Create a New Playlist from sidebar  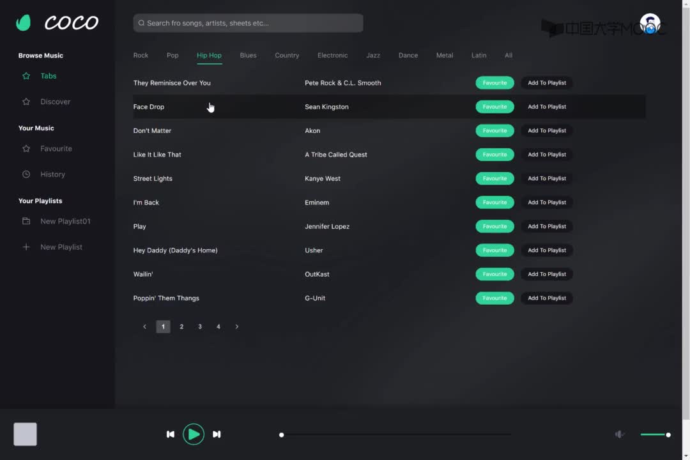61,247
